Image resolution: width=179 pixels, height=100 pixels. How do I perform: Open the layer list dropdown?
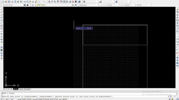53,5
